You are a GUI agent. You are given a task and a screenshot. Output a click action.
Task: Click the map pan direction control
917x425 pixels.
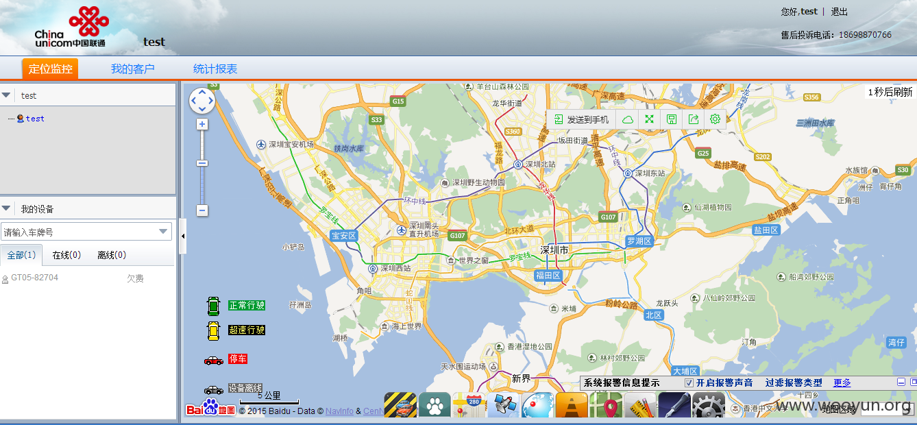click(201, 101)
